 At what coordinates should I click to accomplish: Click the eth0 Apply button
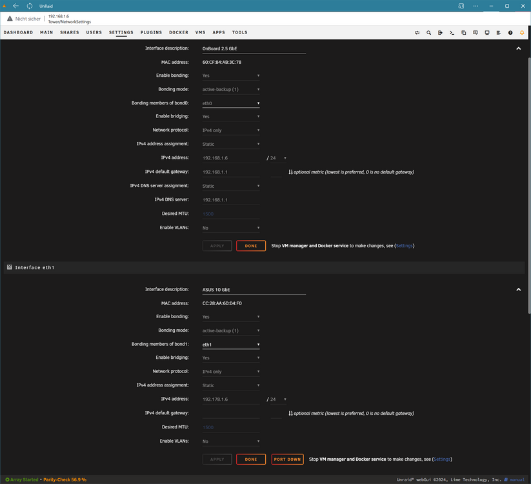pyautogui.click(x=217, y=246)
